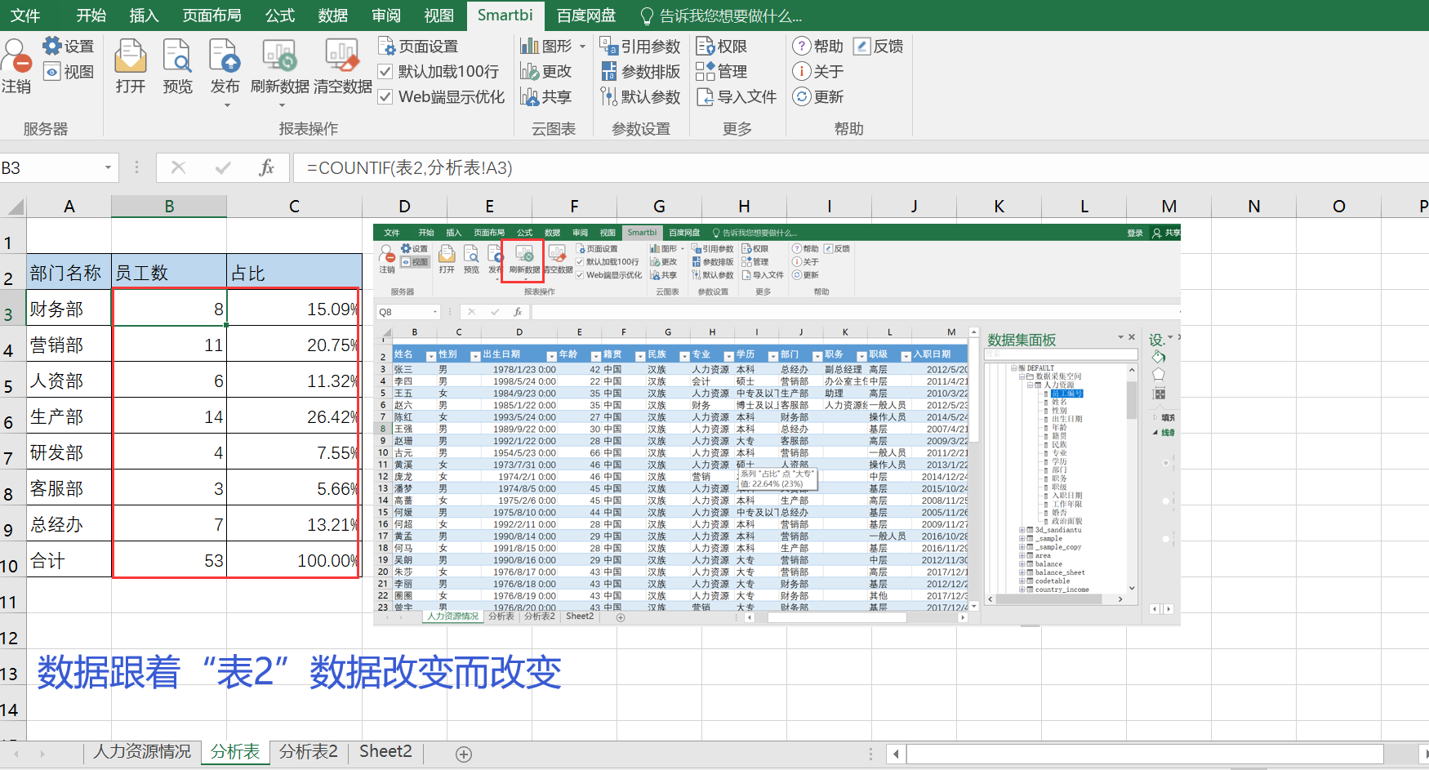1429x770 pixels.
Task: Click the select-all corner triangle
Action: (x=14, y=207)
